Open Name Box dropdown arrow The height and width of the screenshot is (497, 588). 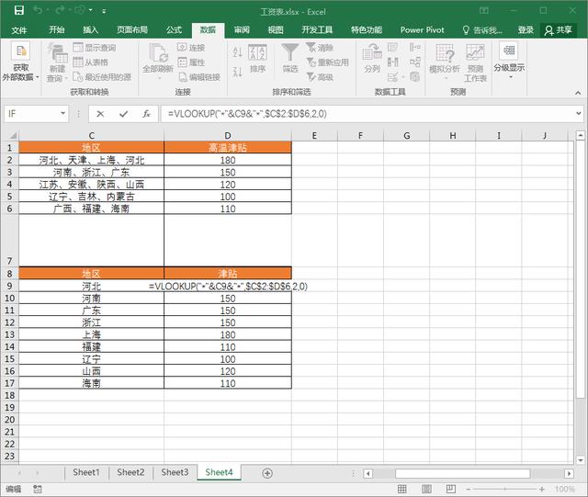pyautogui.click(x=63, y=113)
